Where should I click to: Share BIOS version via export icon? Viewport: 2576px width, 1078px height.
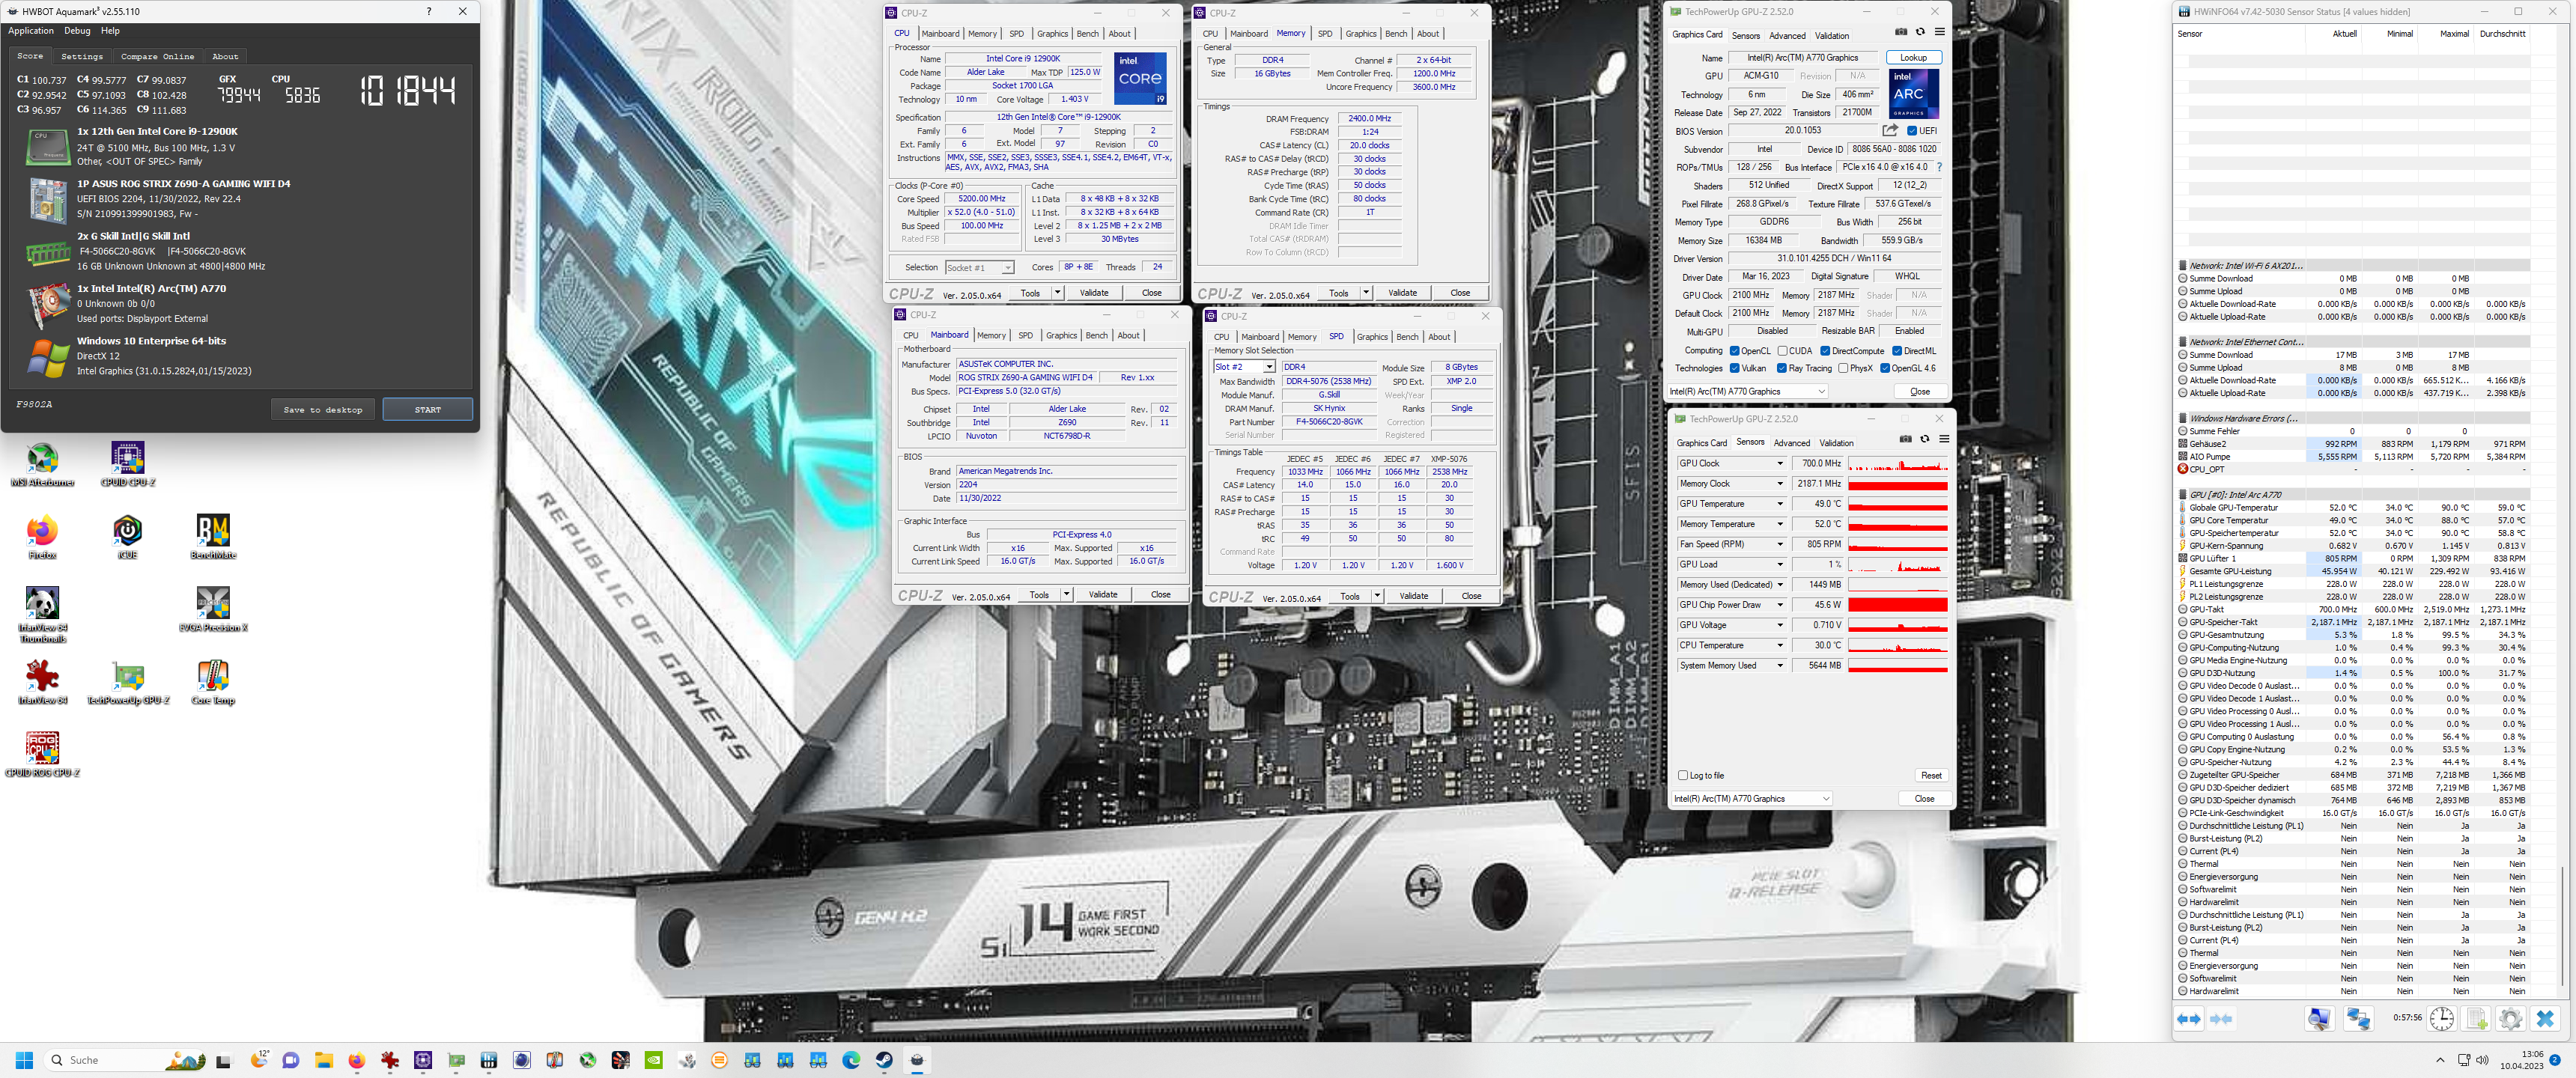1889,130
